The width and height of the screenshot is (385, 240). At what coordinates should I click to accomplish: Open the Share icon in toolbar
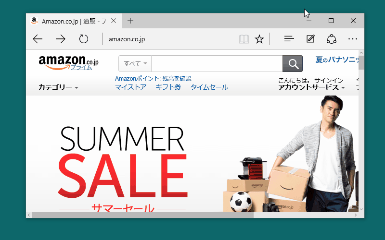[332, 39]
